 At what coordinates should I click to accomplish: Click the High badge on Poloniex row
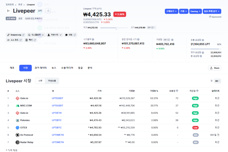pyautogui.click(x=195, y=120)
